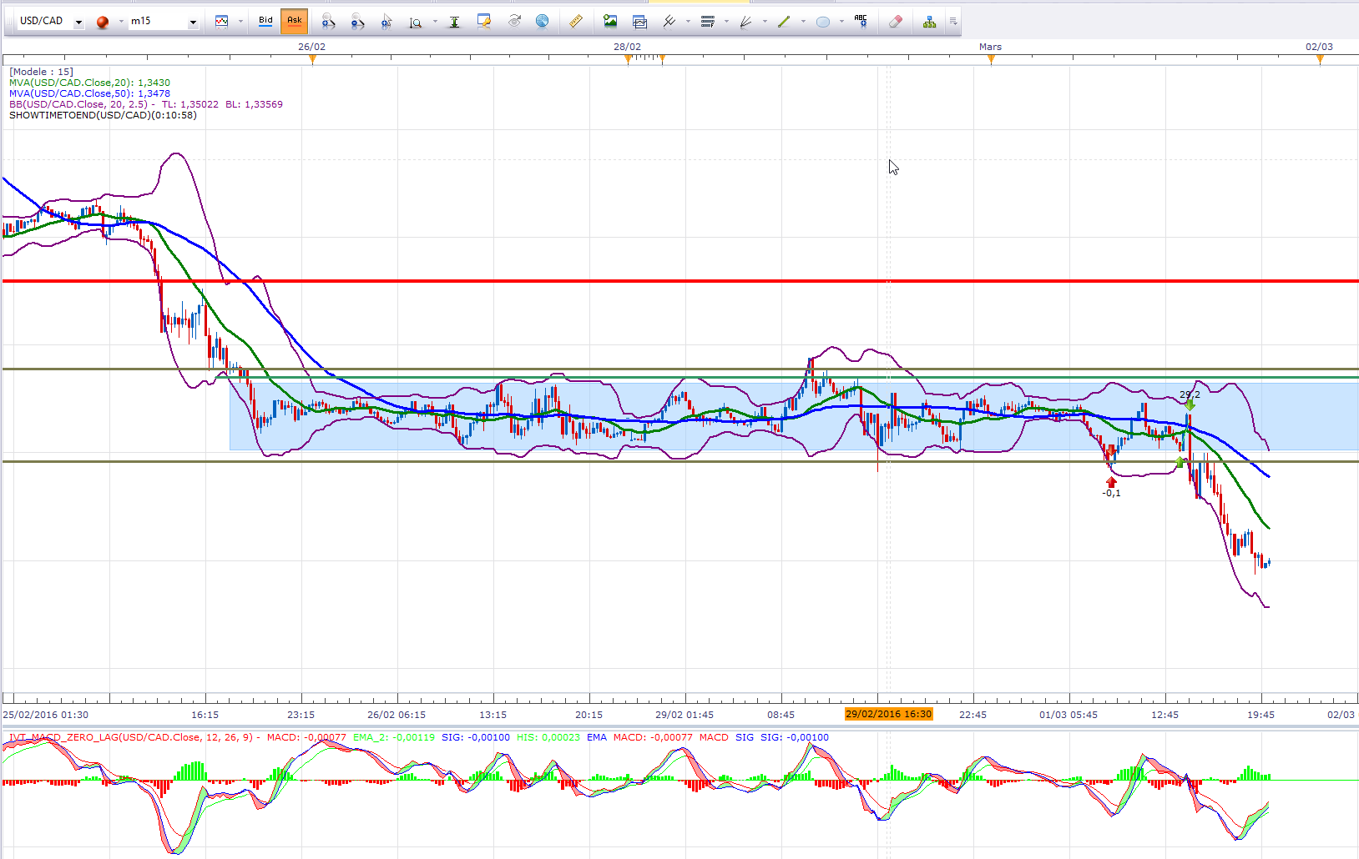
Task: Select the fan lines tool
Action: [x=745, y=22]
